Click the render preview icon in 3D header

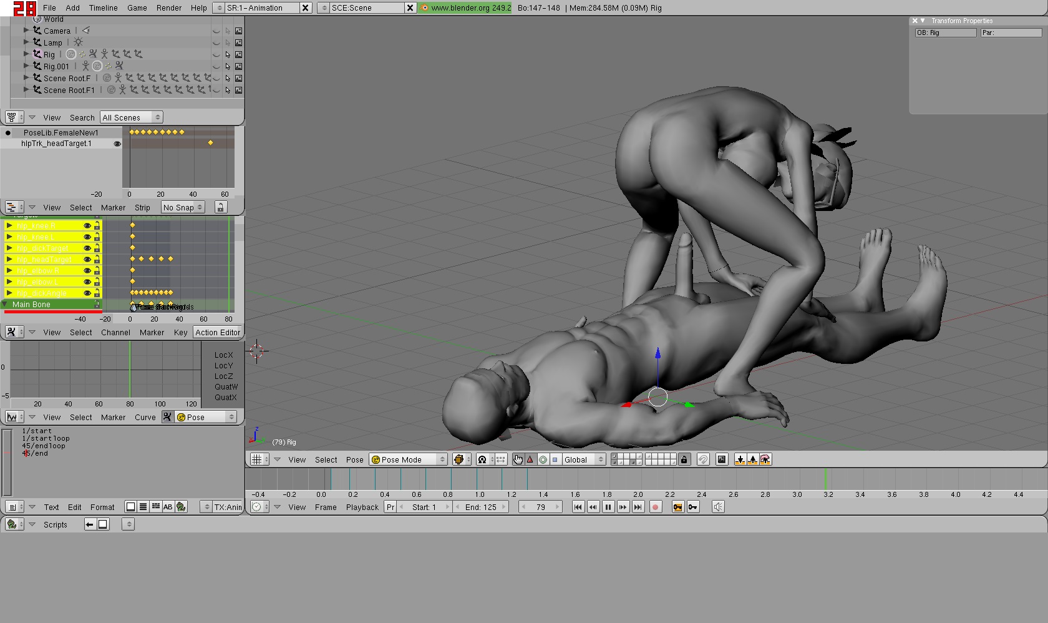pos(722,459)
